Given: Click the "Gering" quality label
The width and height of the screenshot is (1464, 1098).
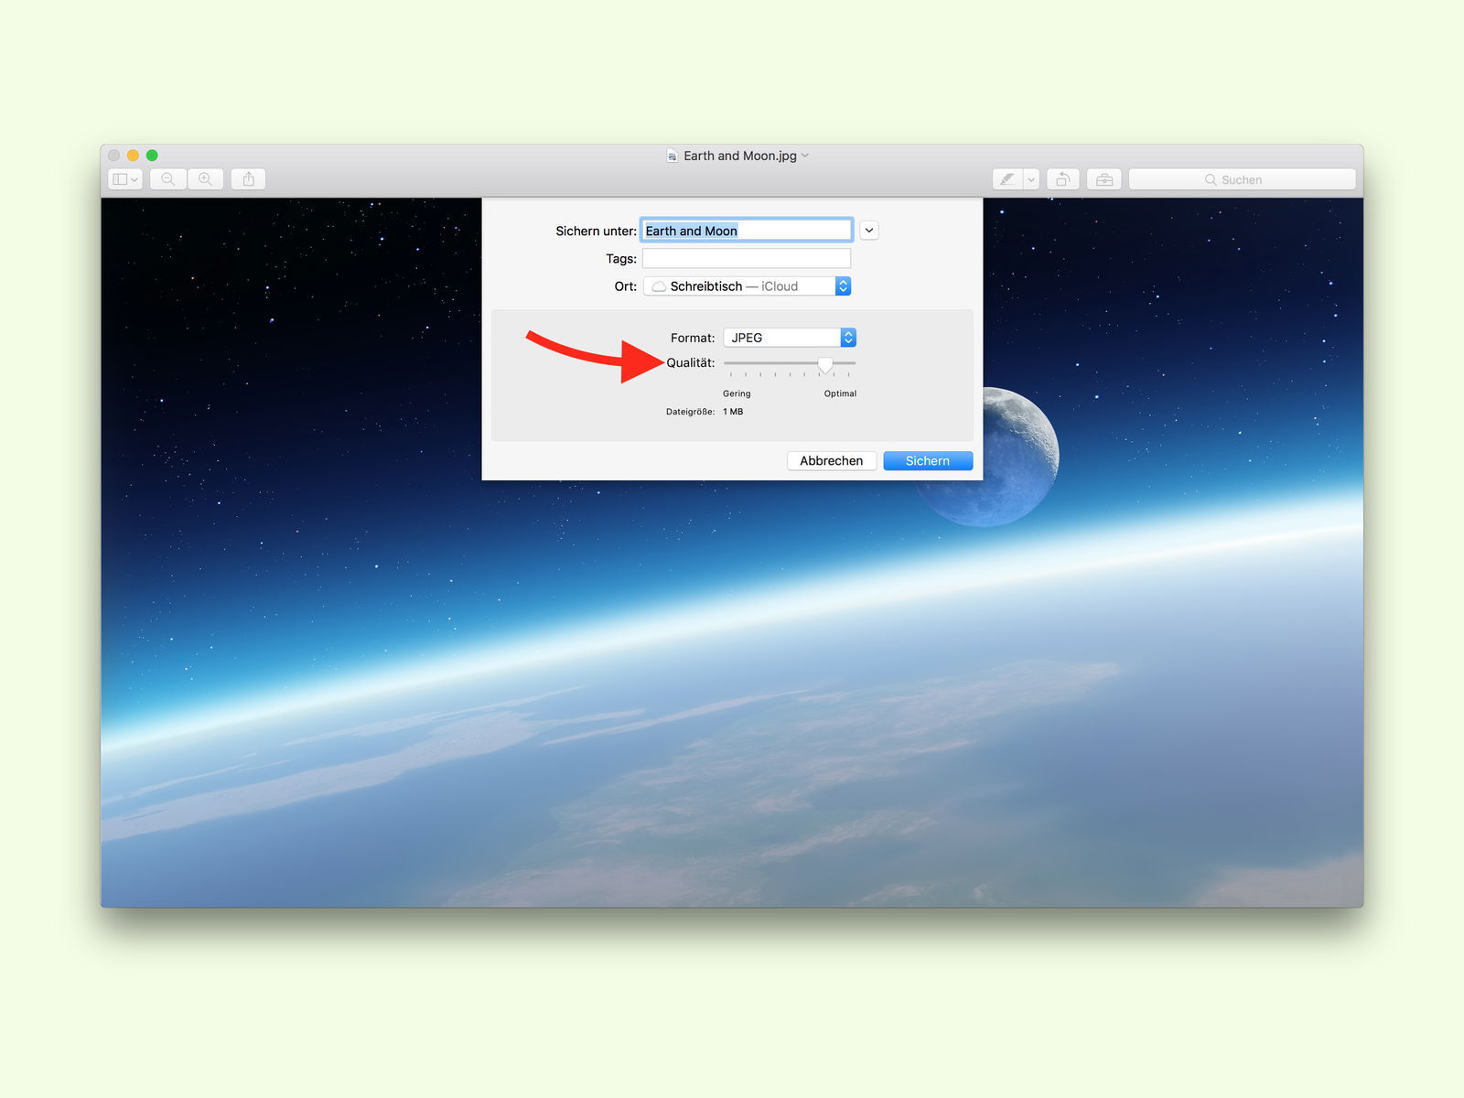Looking at the screenshot, I should (737, 393).
